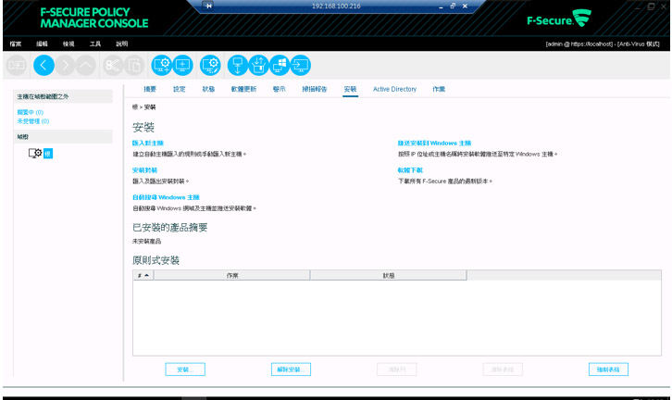Click the monitor with gear and plus icon
This screenshot has width=672, height=400.
162,66
